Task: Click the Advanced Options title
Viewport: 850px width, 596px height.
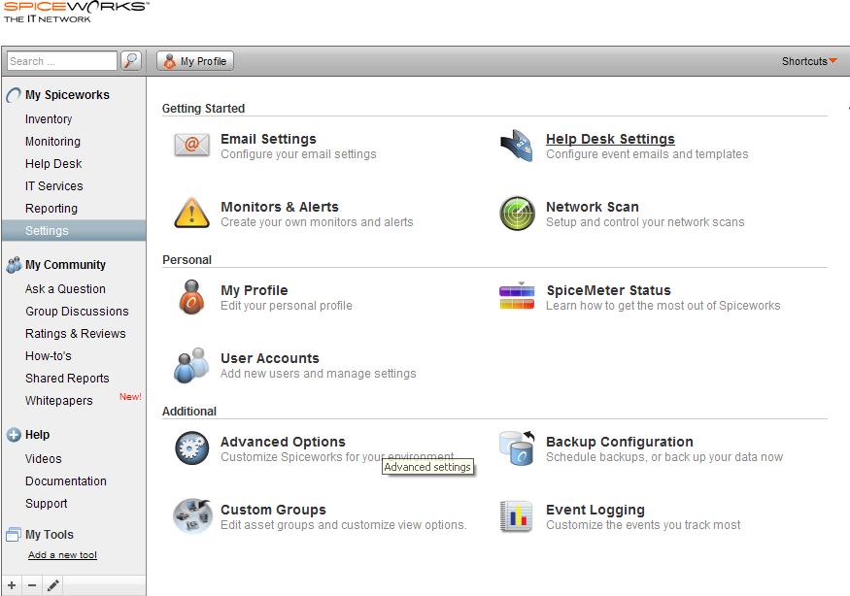Action: point(283,442)
